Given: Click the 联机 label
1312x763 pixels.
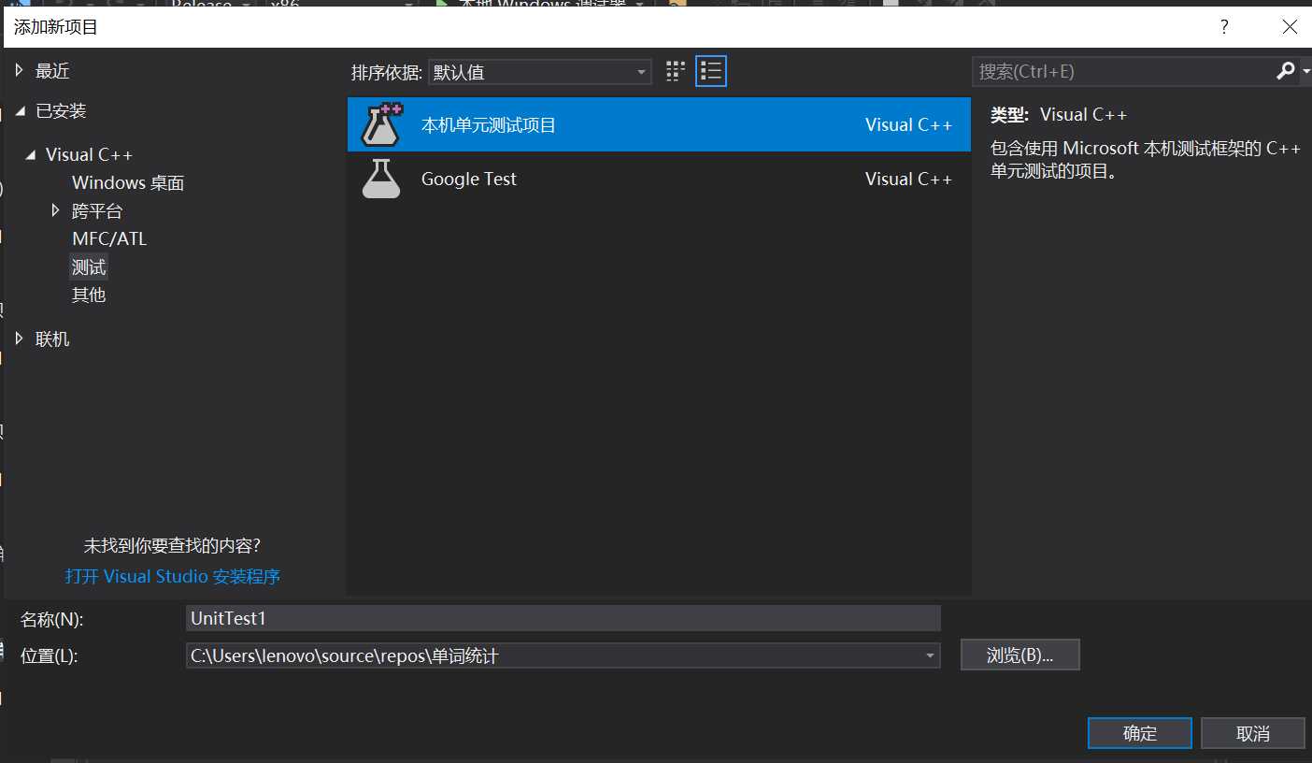Looking at the screenshot, I should (x=52, y=339).
